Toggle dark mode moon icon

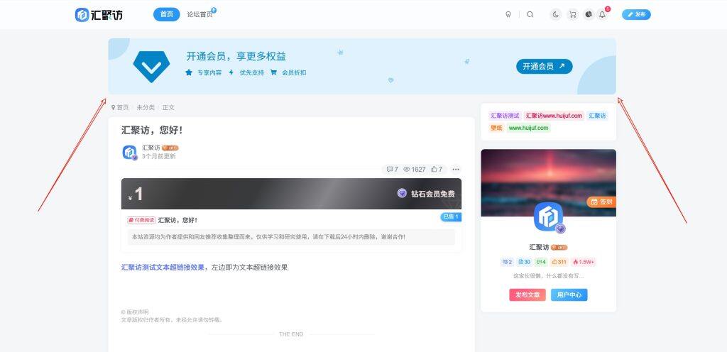pos(555,14)
